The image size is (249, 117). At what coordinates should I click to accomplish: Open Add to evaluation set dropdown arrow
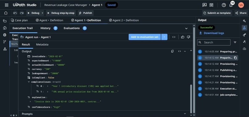coord(164,37)
